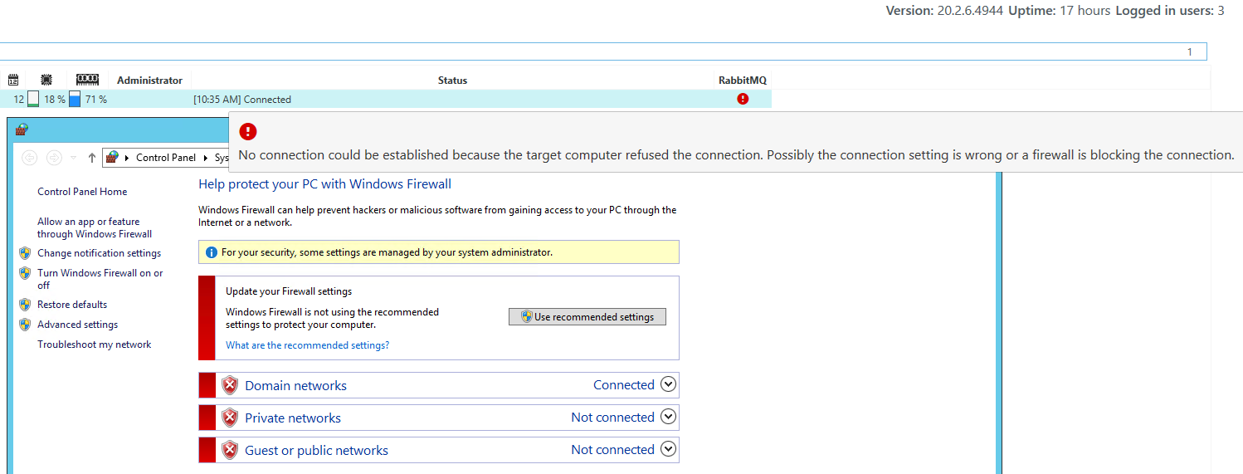Viewport: 1243px width, 474px height.
Task: Expand the Private networks section
Action: point(669,417)
